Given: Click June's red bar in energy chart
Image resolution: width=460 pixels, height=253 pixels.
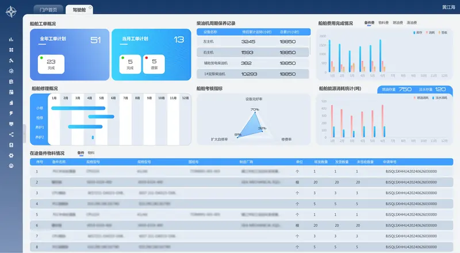Looking at the screenshot, I should [x=382, y=121].
